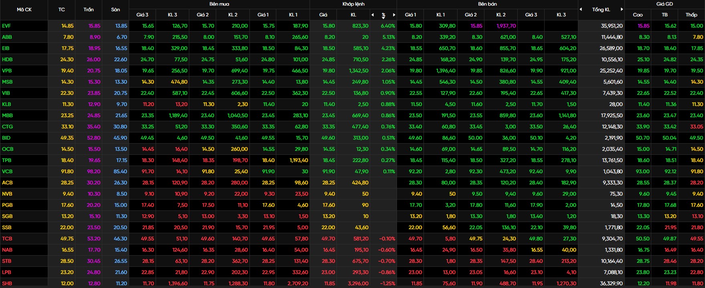Open the PGB stock symbol
705x288 pixels.
7,205
